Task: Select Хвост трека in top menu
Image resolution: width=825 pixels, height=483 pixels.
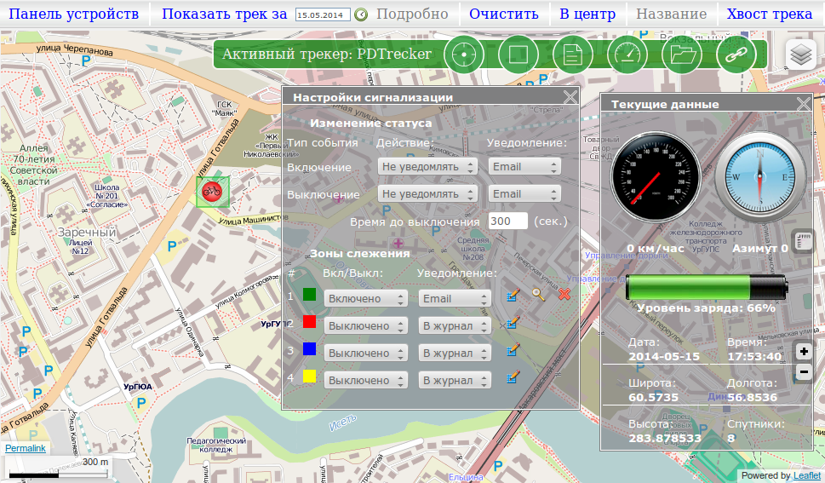Action: 770,14
